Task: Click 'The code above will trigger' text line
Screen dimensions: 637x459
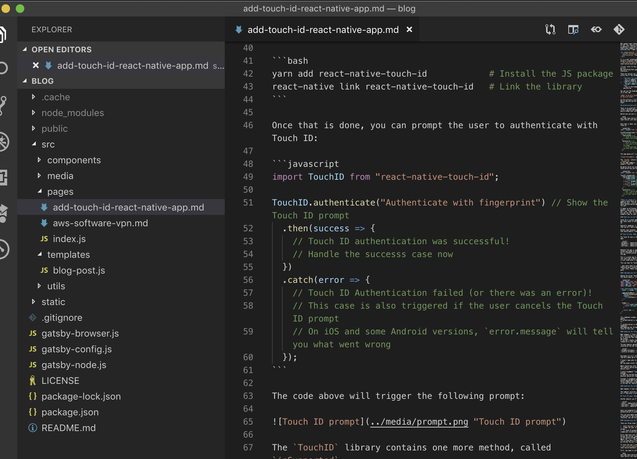Action: tap(398, 396)
